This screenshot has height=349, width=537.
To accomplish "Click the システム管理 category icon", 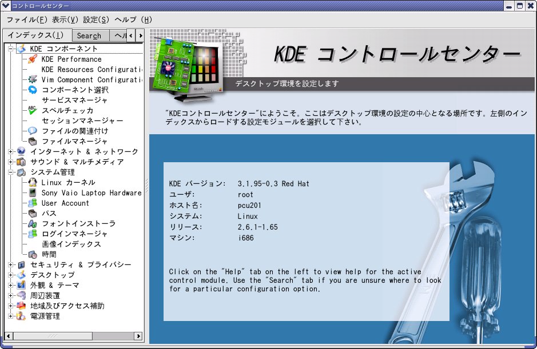I will pyautogui.click(x=21, y=172).
